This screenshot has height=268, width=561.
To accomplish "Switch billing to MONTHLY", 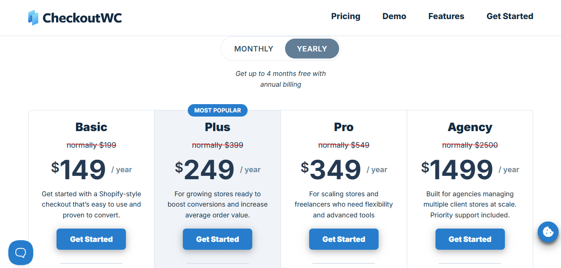I will tap(253, 49).
